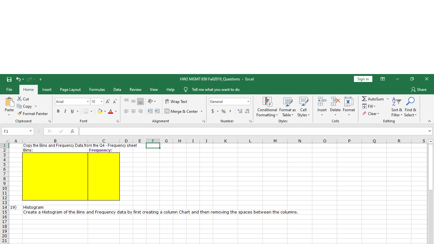Expand the Copy options arrow
The height and width of the screenshot is (244, 434).
click(x=36, y=106)
